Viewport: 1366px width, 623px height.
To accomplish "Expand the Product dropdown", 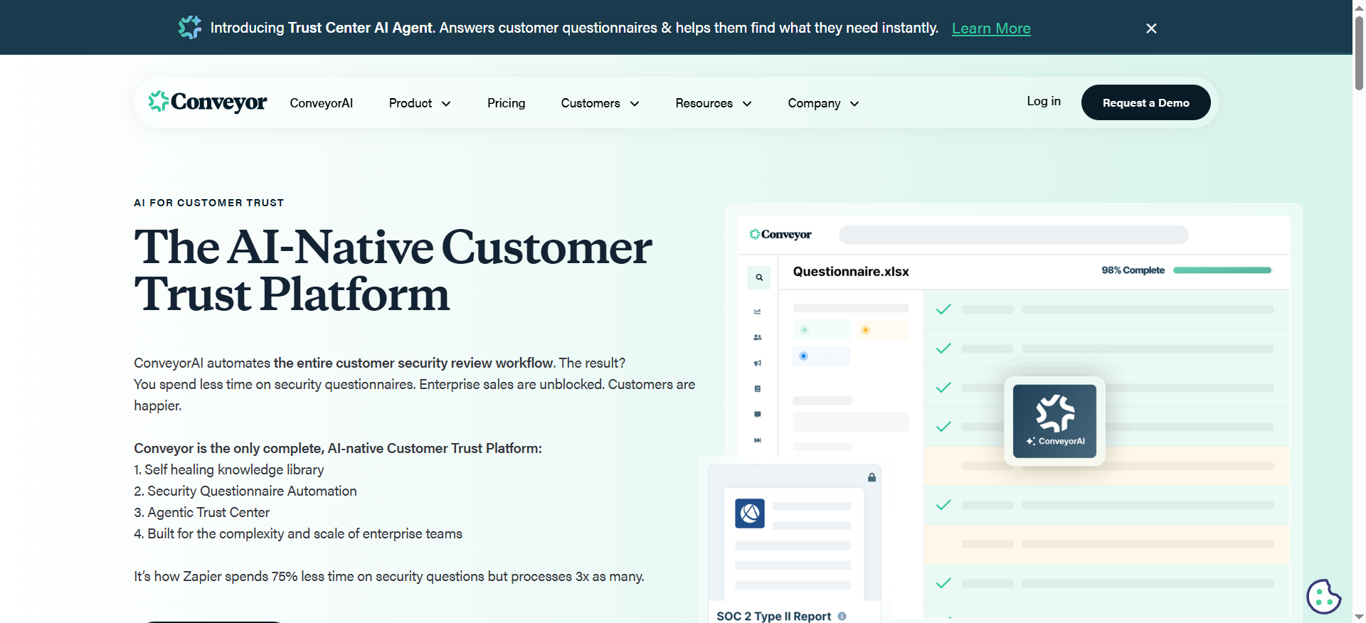I will pos(420,103).
